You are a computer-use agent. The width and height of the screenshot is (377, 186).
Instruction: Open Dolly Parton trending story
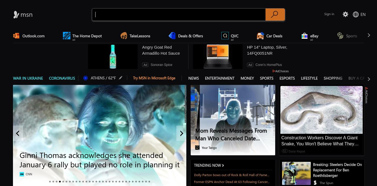coord(232,175)
